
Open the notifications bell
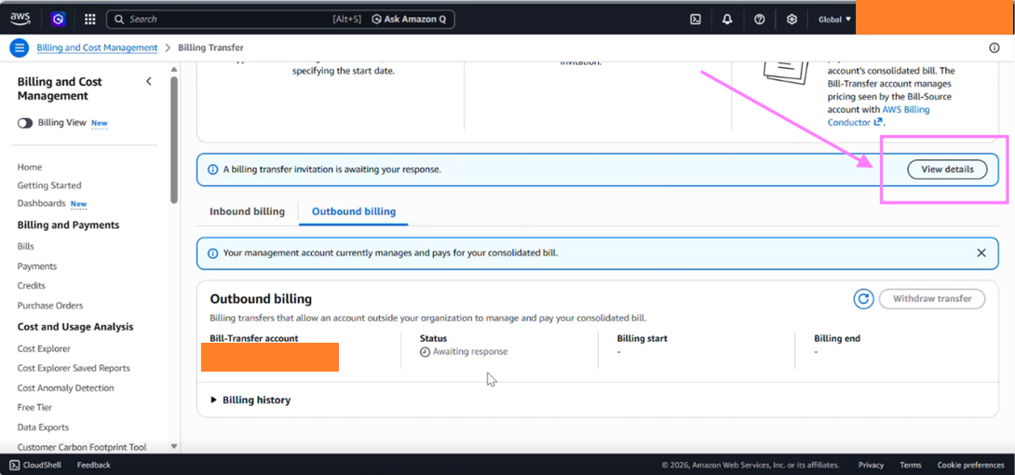coord(727,20)
